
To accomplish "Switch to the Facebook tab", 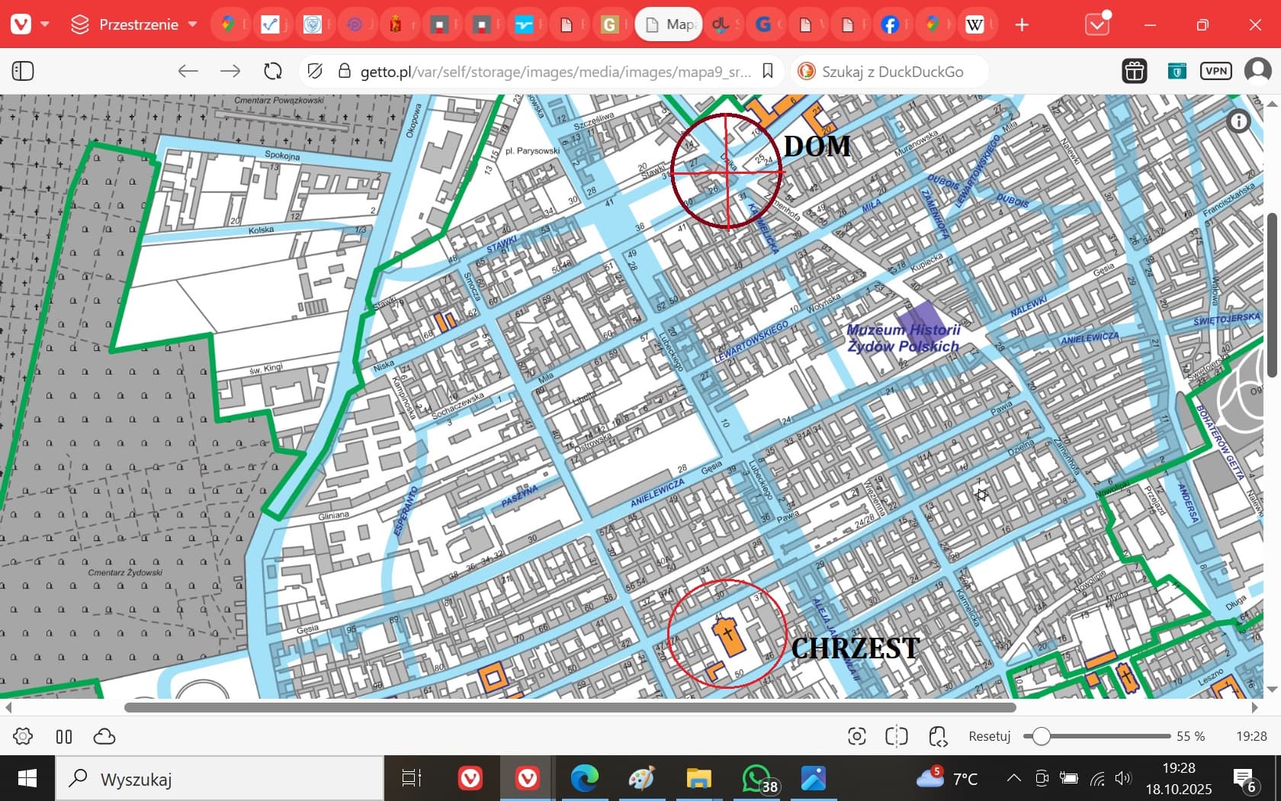I will click(x=890, y=24).
